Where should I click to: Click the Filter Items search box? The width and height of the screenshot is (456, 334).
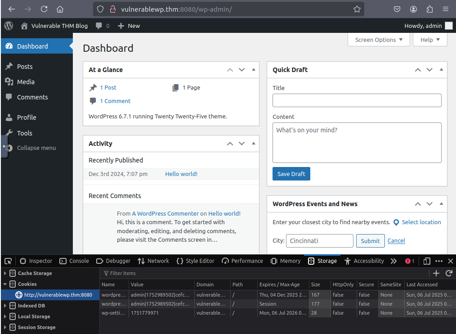point(264,273)
